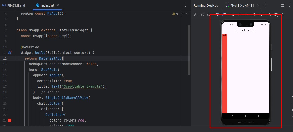Viewport: 293px width, 132px height.
Task: Click "child:Column(" on line 20
Action: [x=50, y=103]
